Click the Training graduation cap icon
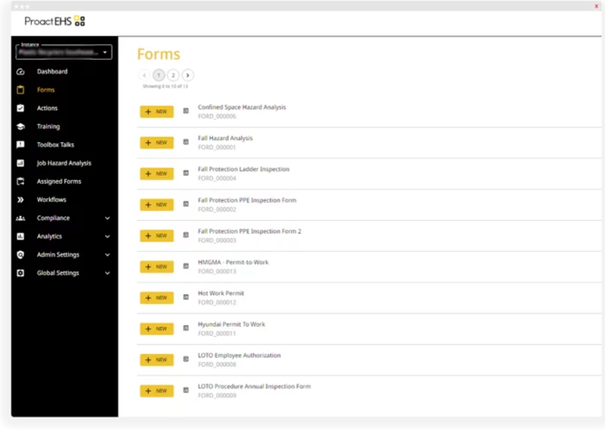605x430 pixels. 21,126
